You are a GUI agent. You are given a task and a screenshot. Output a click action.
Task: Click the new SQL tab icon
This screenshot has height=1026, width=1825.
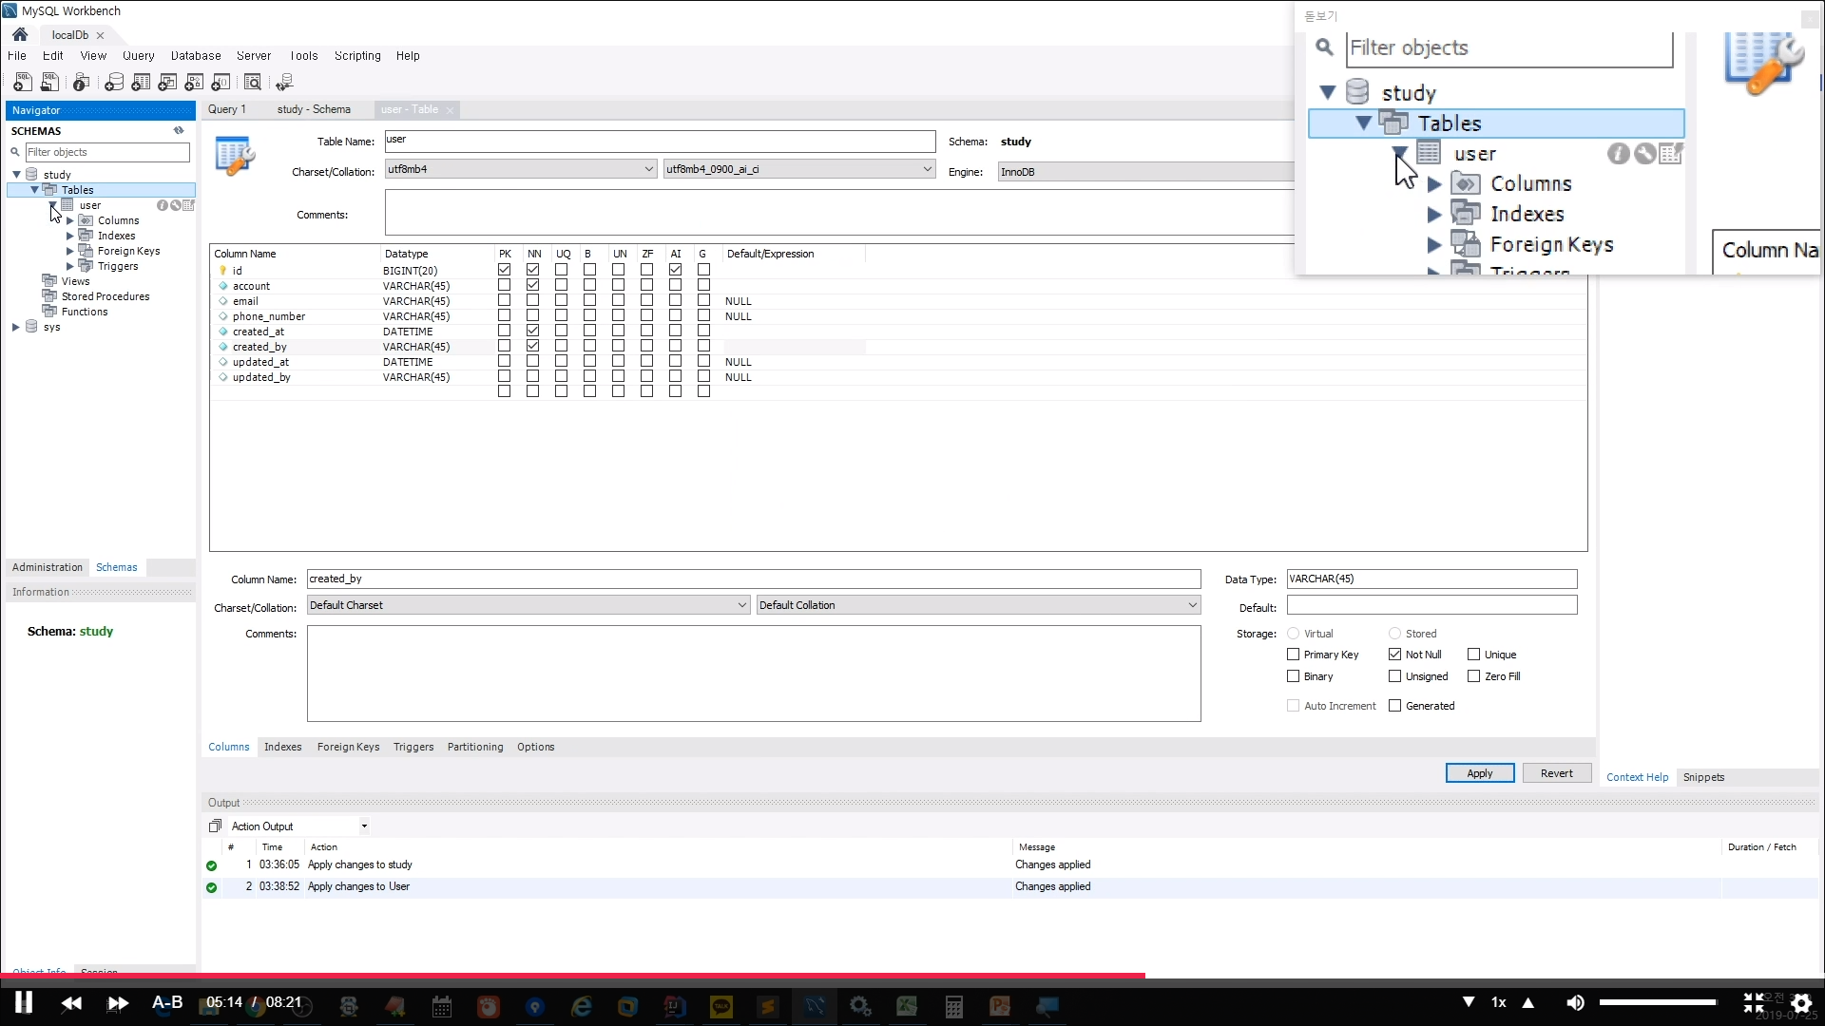22,83
